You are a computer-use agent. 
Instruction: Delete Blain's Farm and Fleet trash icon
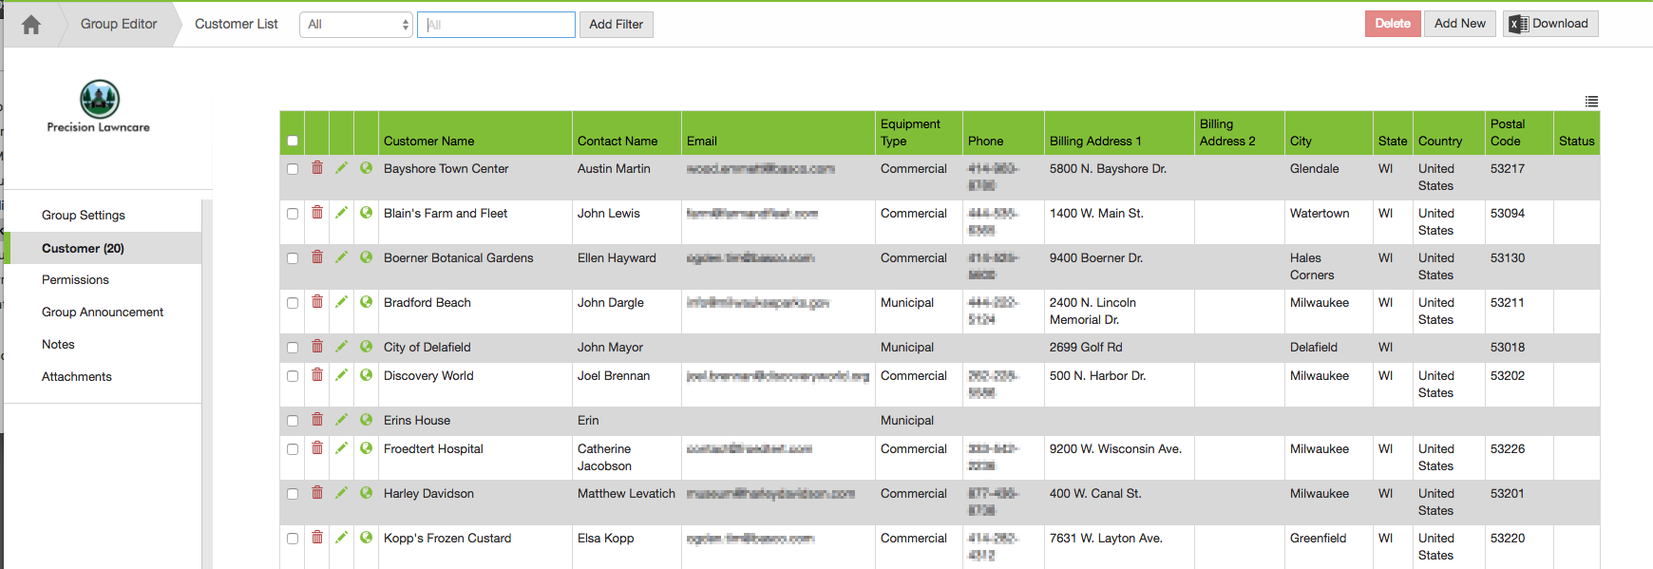(x=317, y=213)
